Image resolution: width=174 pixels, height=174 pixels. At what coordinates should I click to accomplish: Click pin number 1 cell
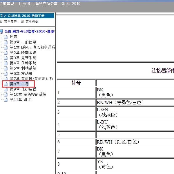[76, 93]
